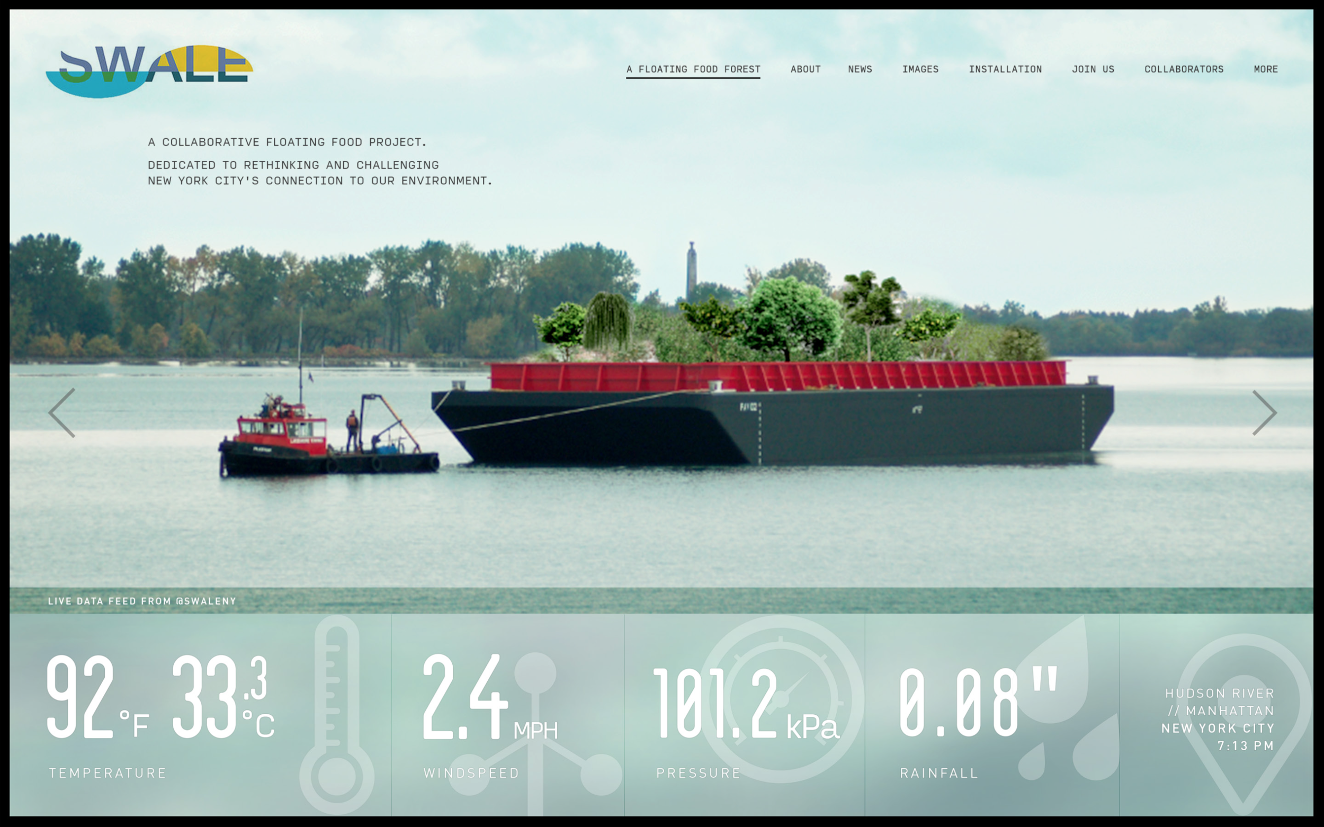This screenshot has height=827, width=1324.
Task: Click 'New York City's connection to our environment' line
Action: tap(320, 181)
